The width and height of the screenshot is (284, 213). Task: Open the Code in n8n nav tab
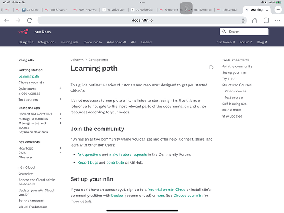coord(93,42)
